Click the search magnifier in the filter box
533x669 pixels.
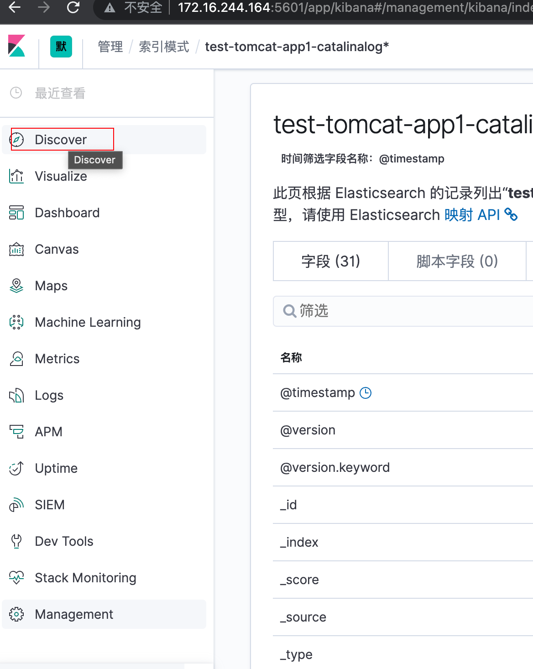(290, 311)
